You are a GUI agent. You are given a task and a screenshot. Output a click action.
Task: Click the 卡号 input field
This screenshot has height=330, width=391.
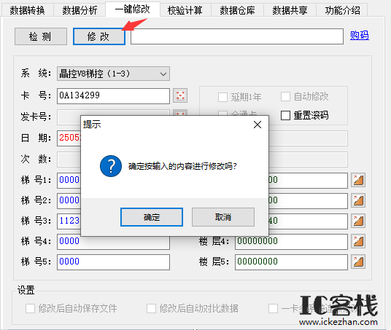click(x=114, y=96)
